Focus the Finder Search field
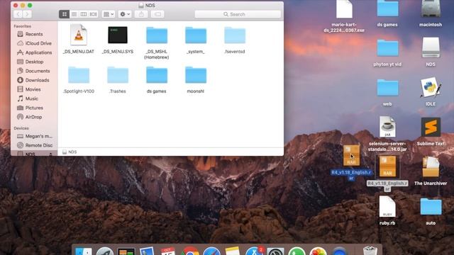 click(x=238, y=14)
